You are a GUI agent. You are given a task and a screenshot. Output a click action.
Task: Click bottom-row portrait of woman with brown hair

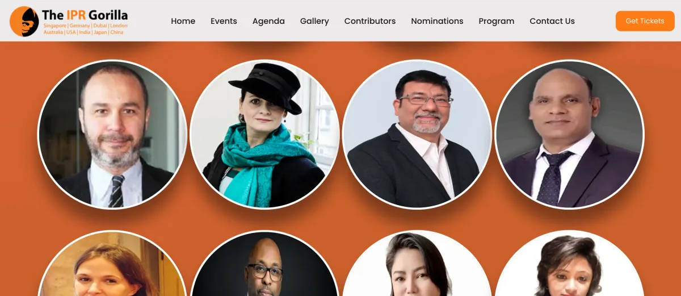pos(112,263)
